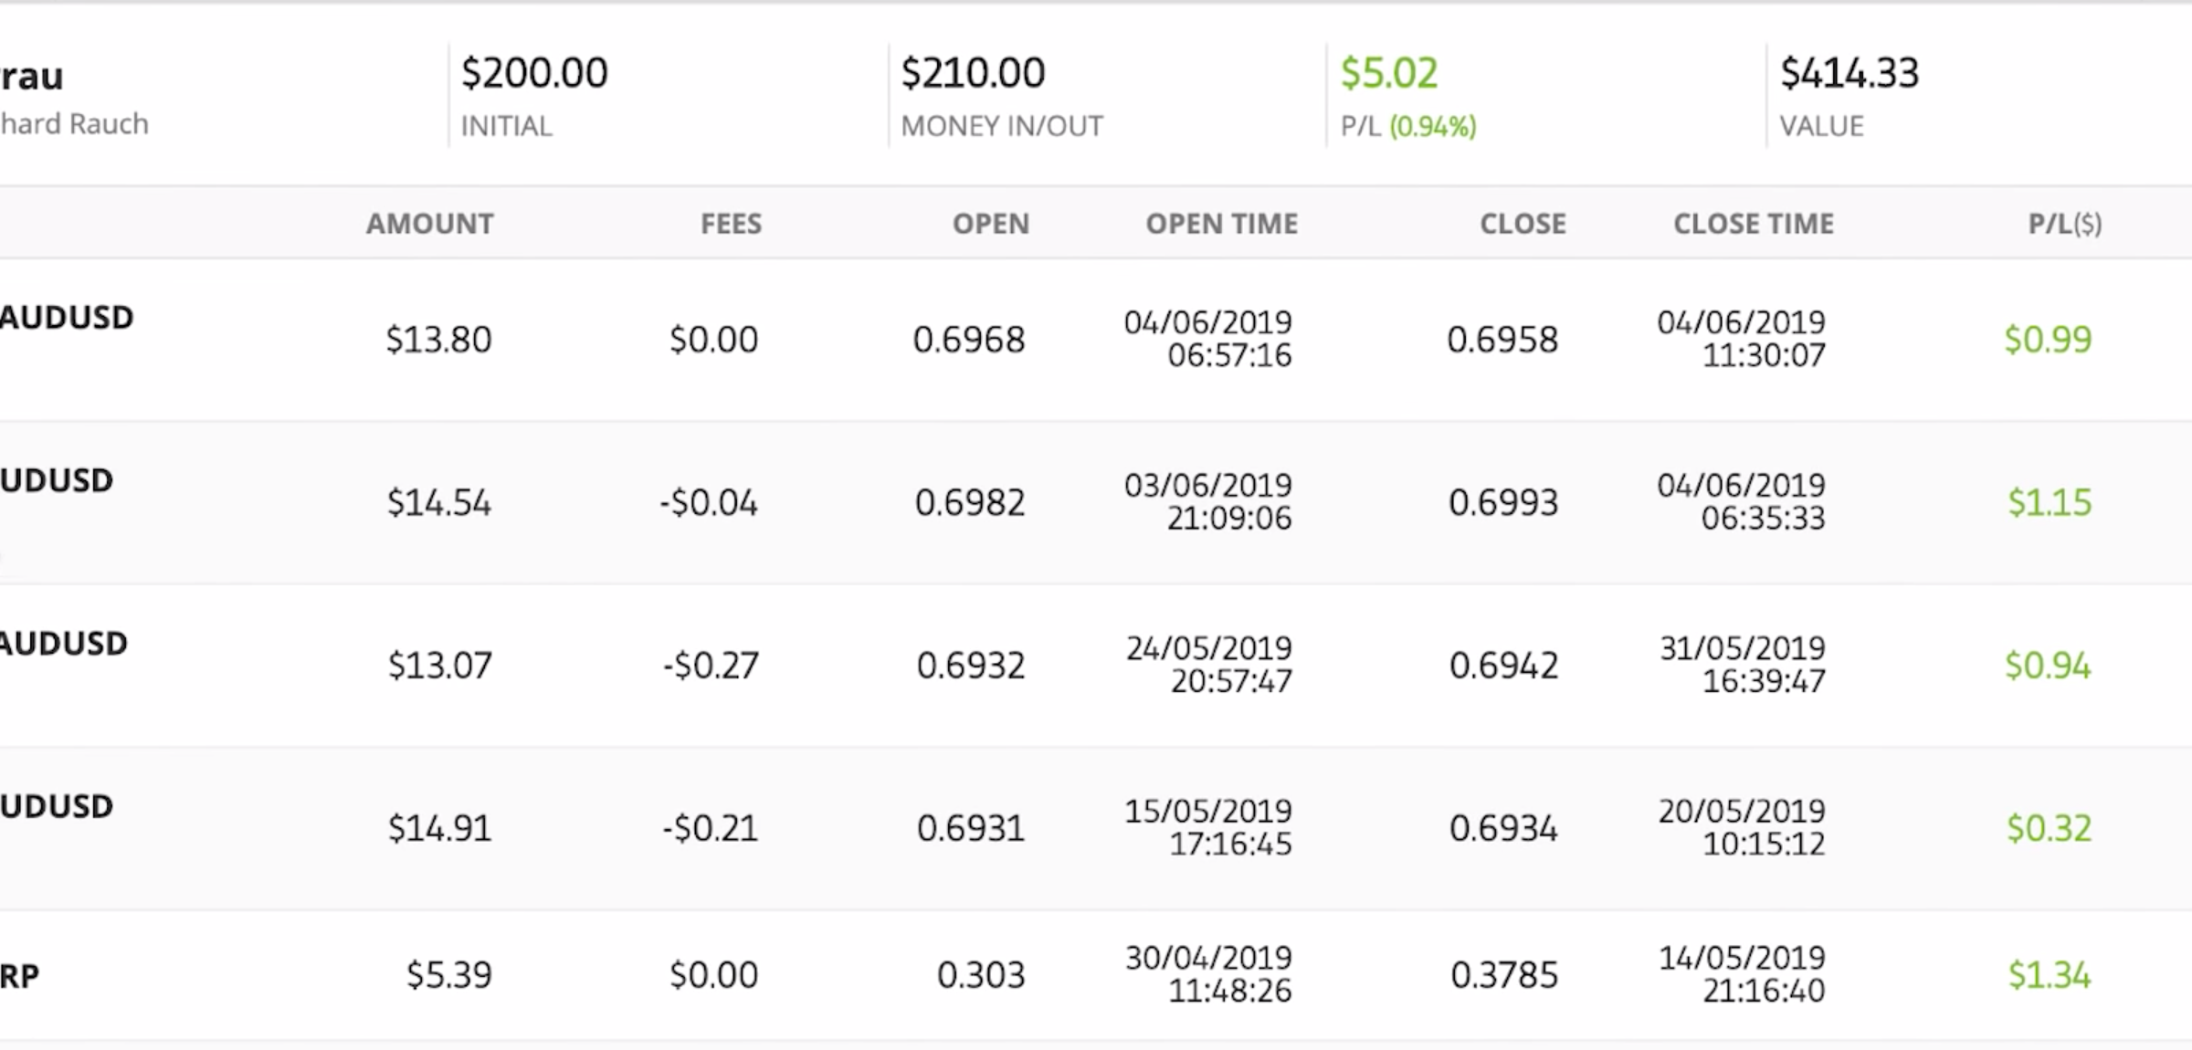Screen dimensions: 2192x1050
Task: Click close time 04/06/2019 06:35:33
Action: tap(1741, 501)
